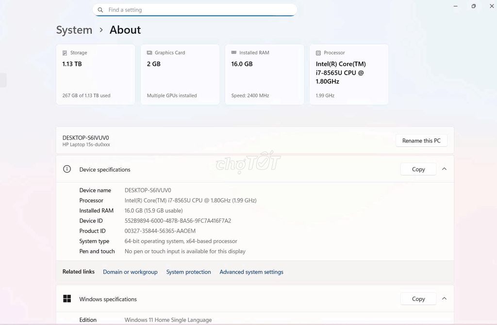This screenshot has height=325, width=497.
Task: Copy the Windows specifications
Action: 418,299
